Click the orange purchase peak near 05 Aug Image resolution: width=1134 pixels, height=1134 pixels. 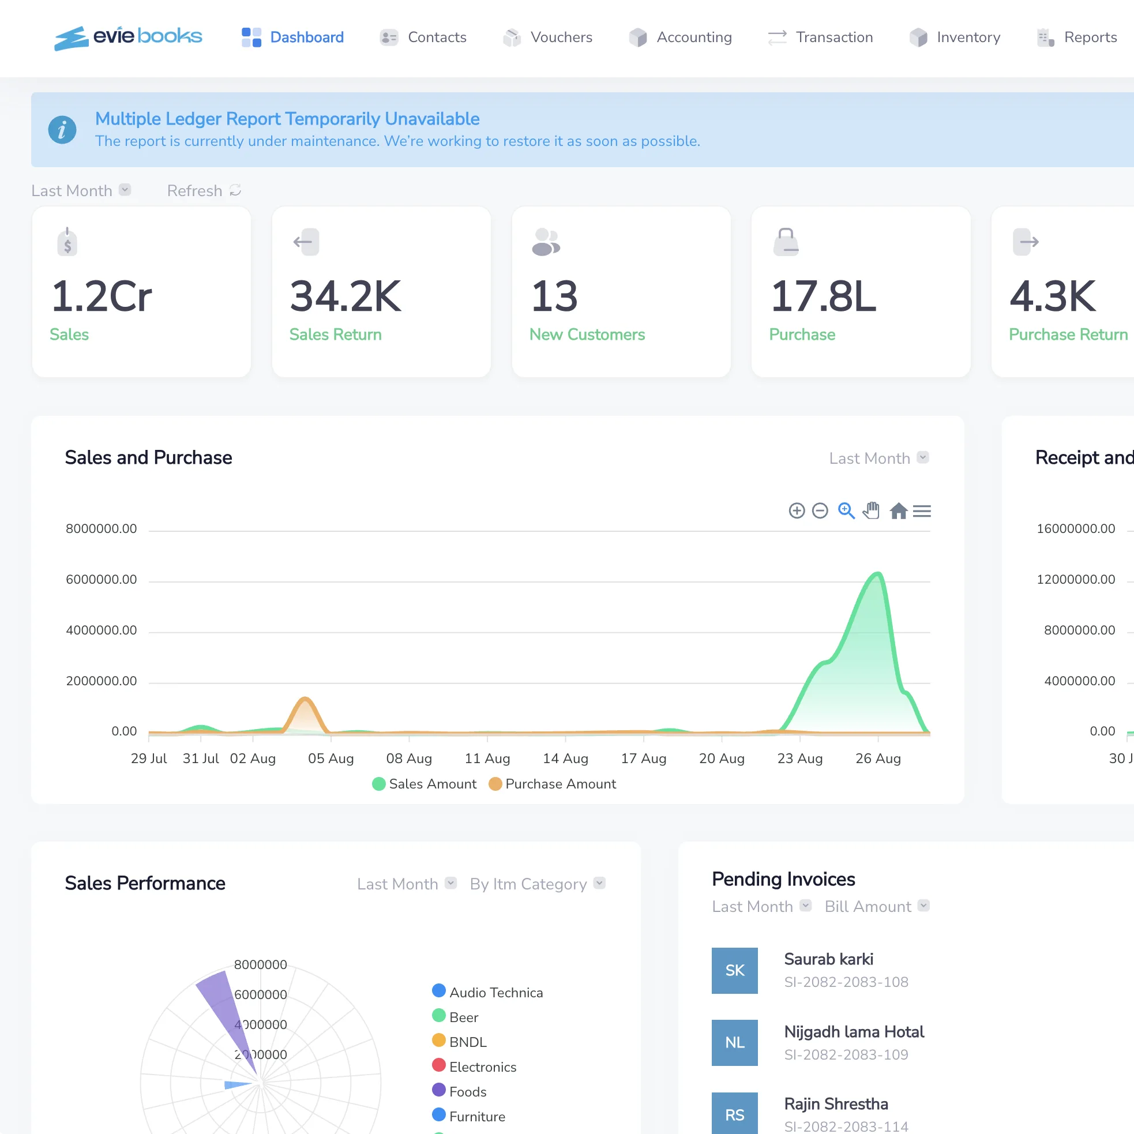(x=305, y=699)
